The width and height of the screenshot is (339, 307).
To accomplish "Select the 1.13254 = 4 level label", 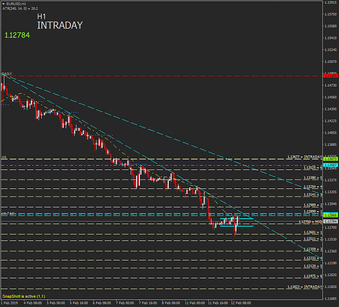I will (313, 187).
